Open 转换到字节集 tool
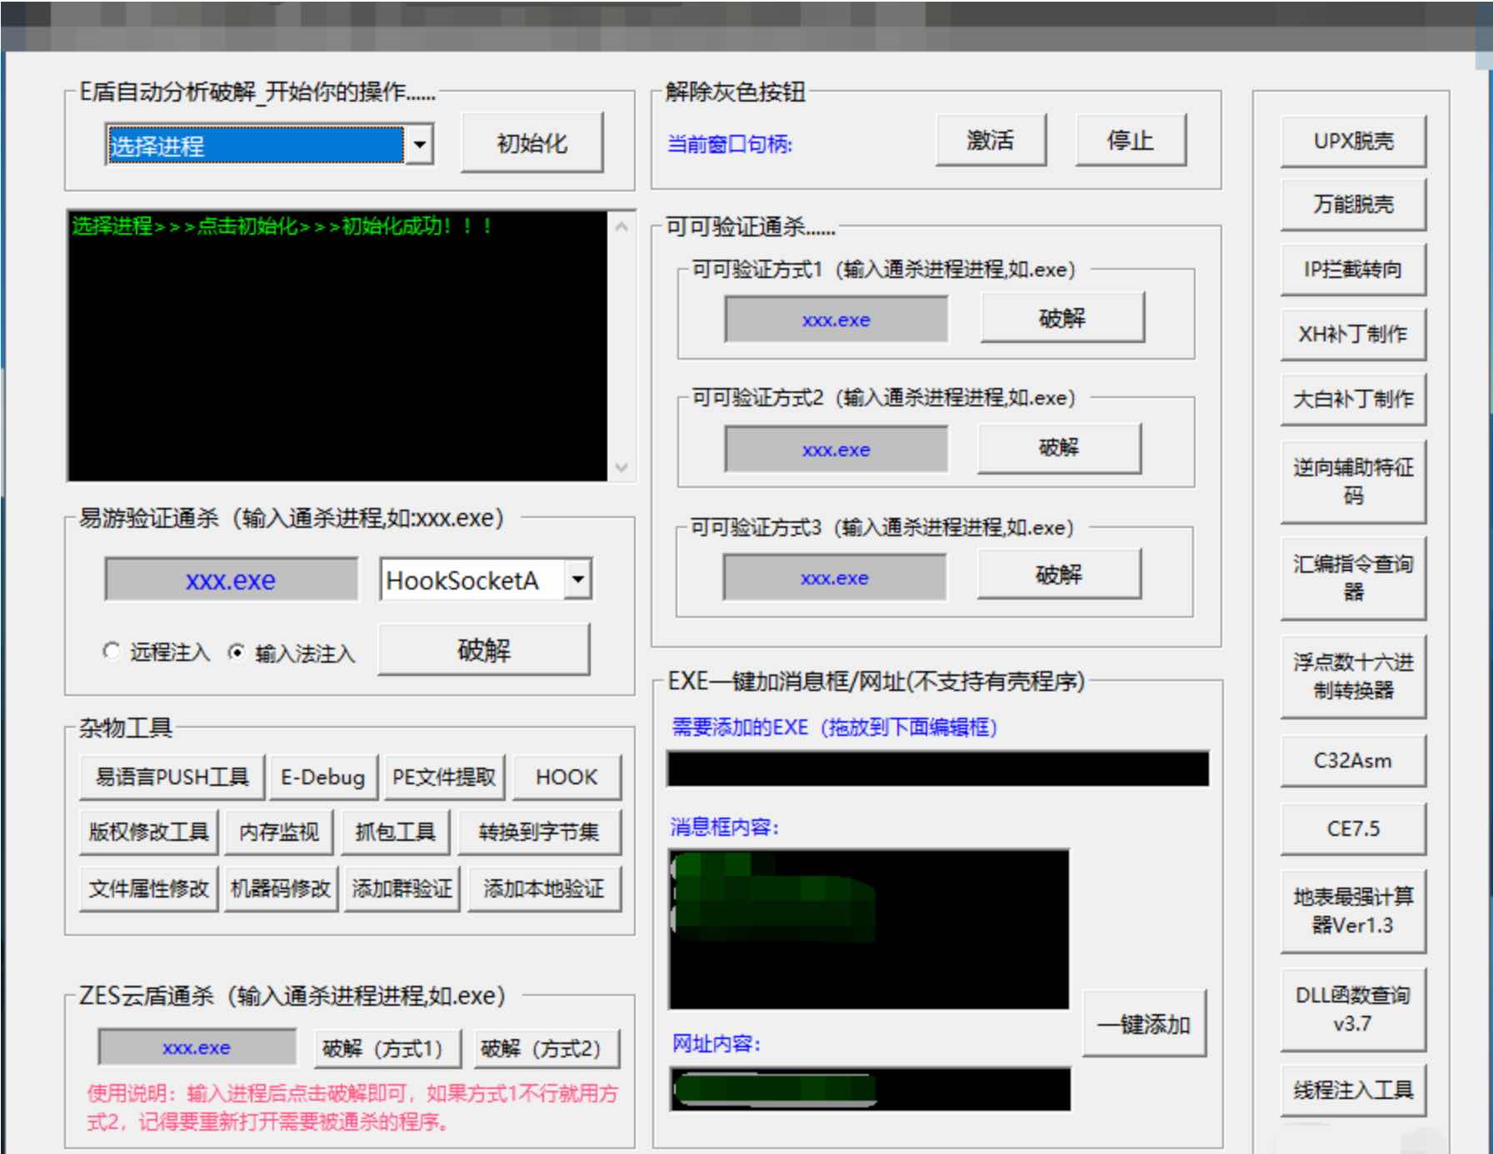 539,833
